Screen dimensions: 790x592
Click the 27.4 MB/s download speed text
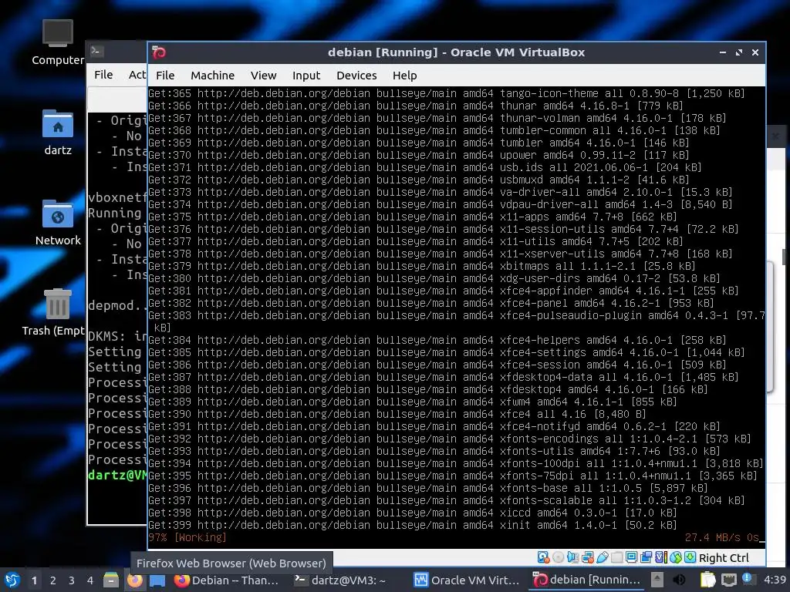tap(712, 537)
